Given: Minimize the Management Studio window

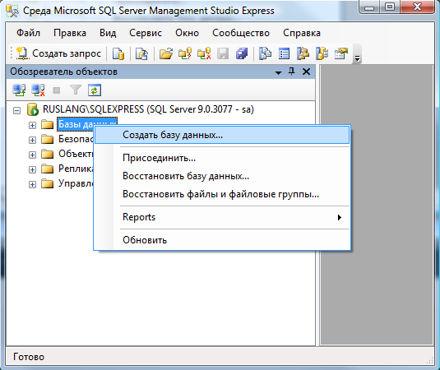Looking at the screenshot, I should click(x=369, y=7).
